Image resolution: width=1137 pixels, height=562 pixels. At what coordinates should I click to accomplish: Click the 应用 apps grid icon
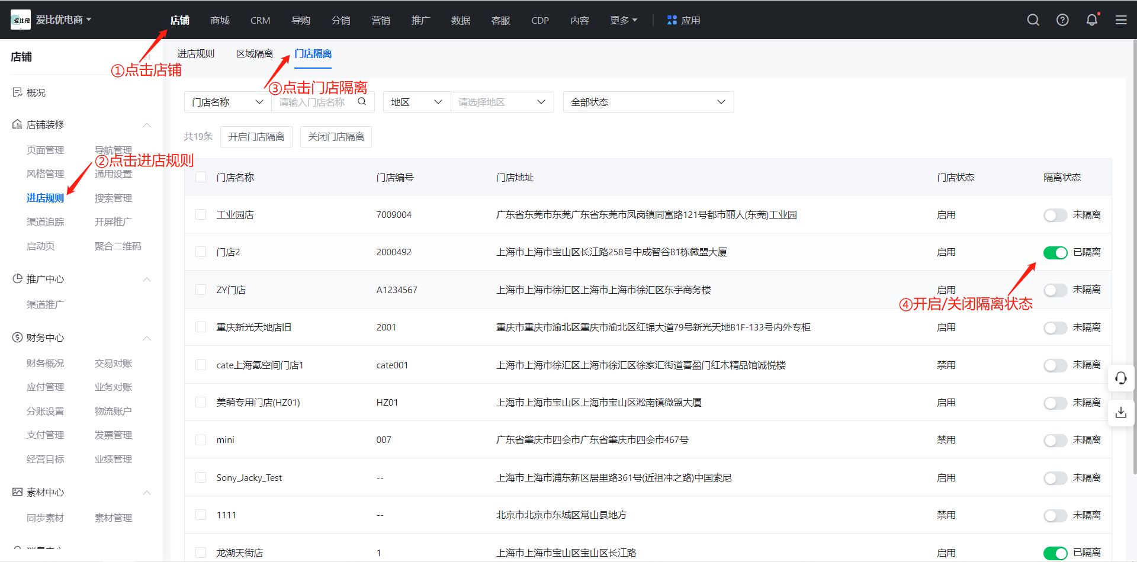click(672, 20)
